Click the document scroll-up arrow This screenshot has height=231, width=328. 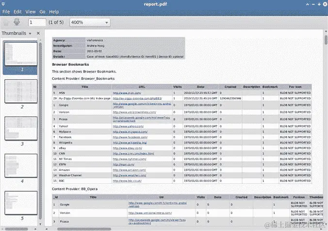[x=326, y=31]
